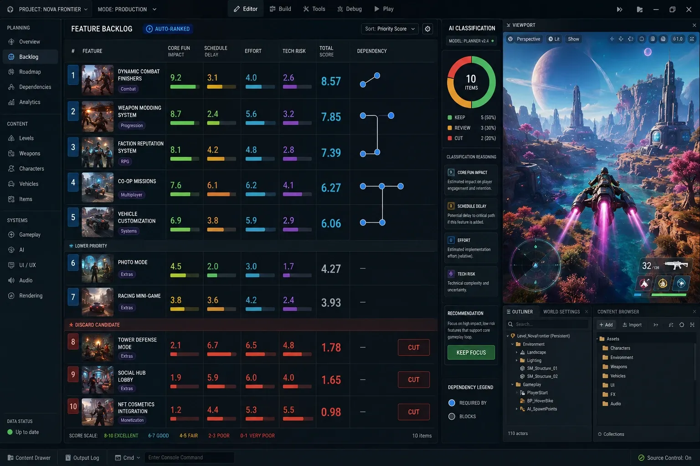Click the grenade ability icon in viewport HUD
700x466 pixels.
663,284
